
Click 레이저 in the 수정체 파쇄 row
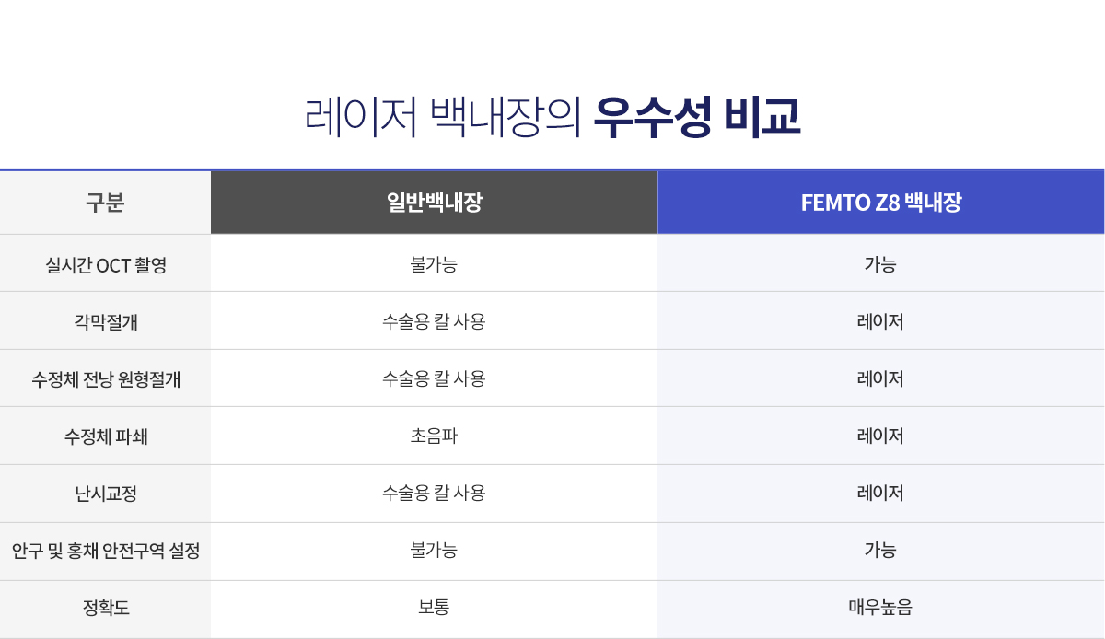[880, 436]
